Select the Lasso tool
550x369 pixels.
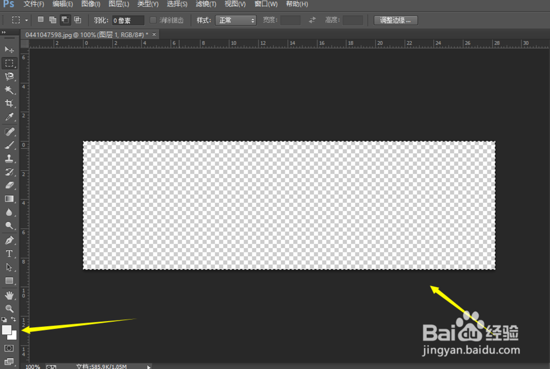pyautogui.click(x=9, y=77)
